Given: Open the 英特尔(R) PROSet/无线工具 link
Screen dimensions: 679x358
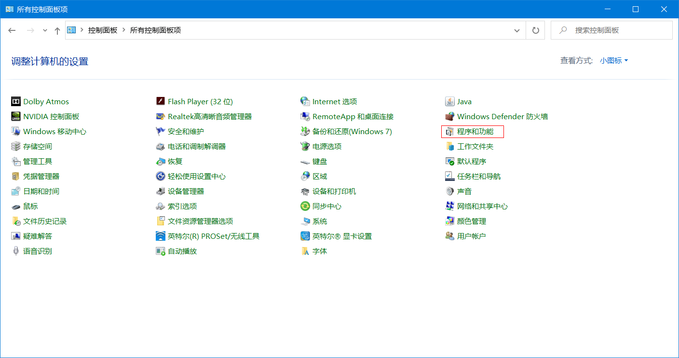Looking at the screenshot, I should (x=214, y=236).
